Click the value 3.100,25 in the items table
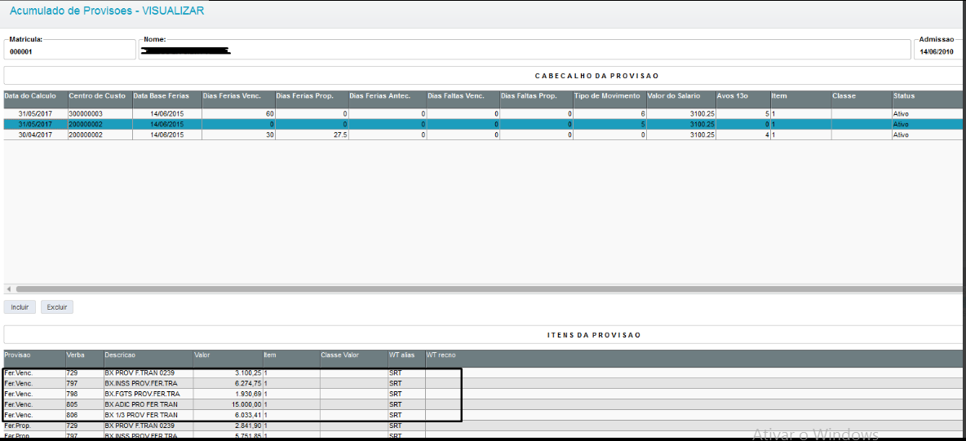The height and width of the screenshot is (441, 966). tap(248, 373)
